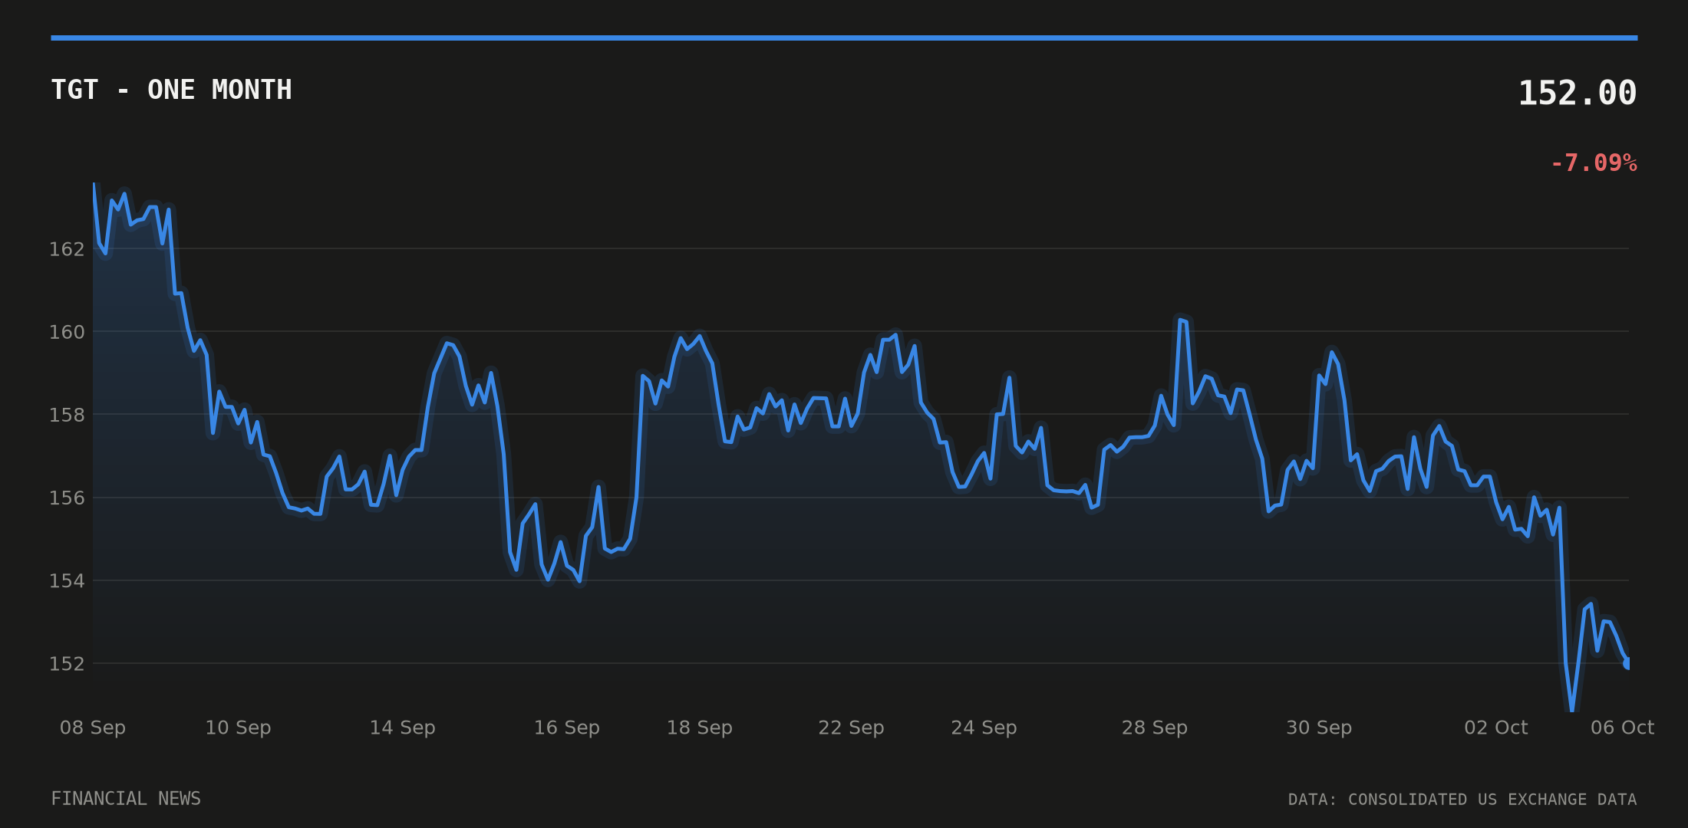Viewport: 1688px width, 828px height.
Task: Click the 28 Sep date label
Action: point(1154,728)
